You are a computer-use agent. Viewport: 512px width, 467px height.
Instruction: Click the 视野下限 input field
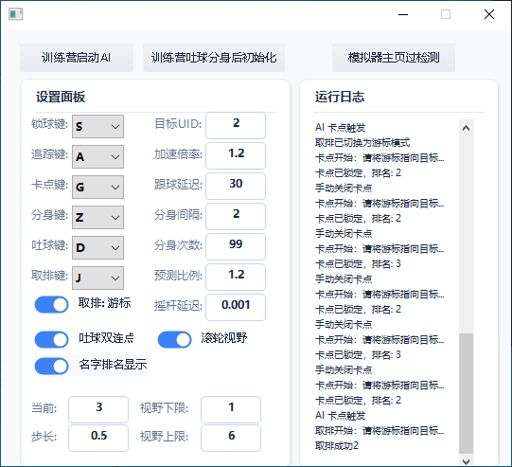click(231, 409)
